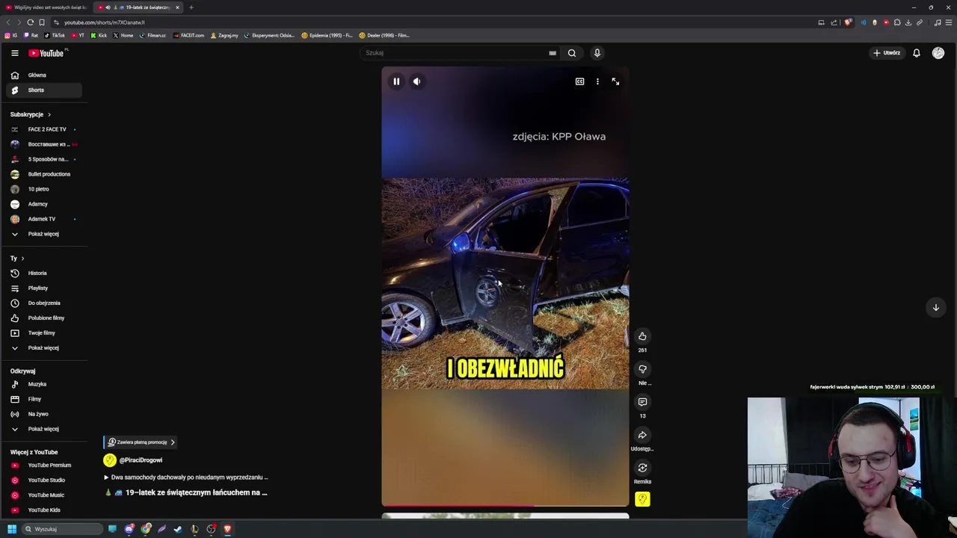
Task: Reload the page
Action: click(31, 22)
